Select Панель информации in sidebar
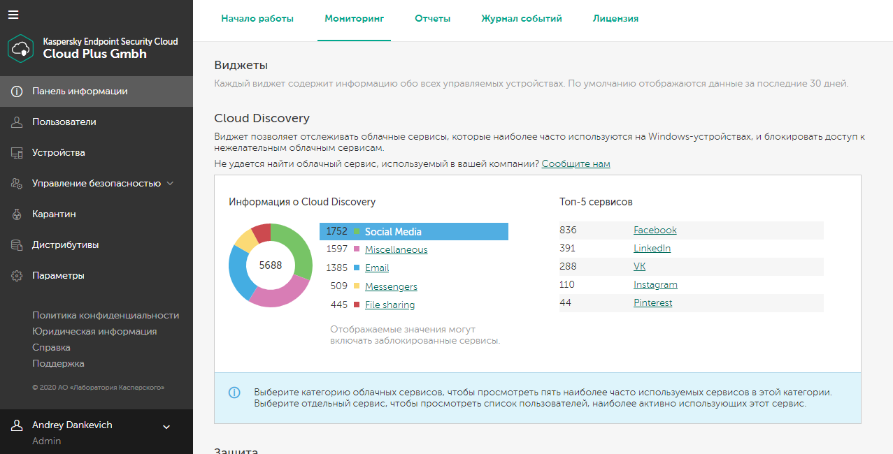 pos(97,91)
